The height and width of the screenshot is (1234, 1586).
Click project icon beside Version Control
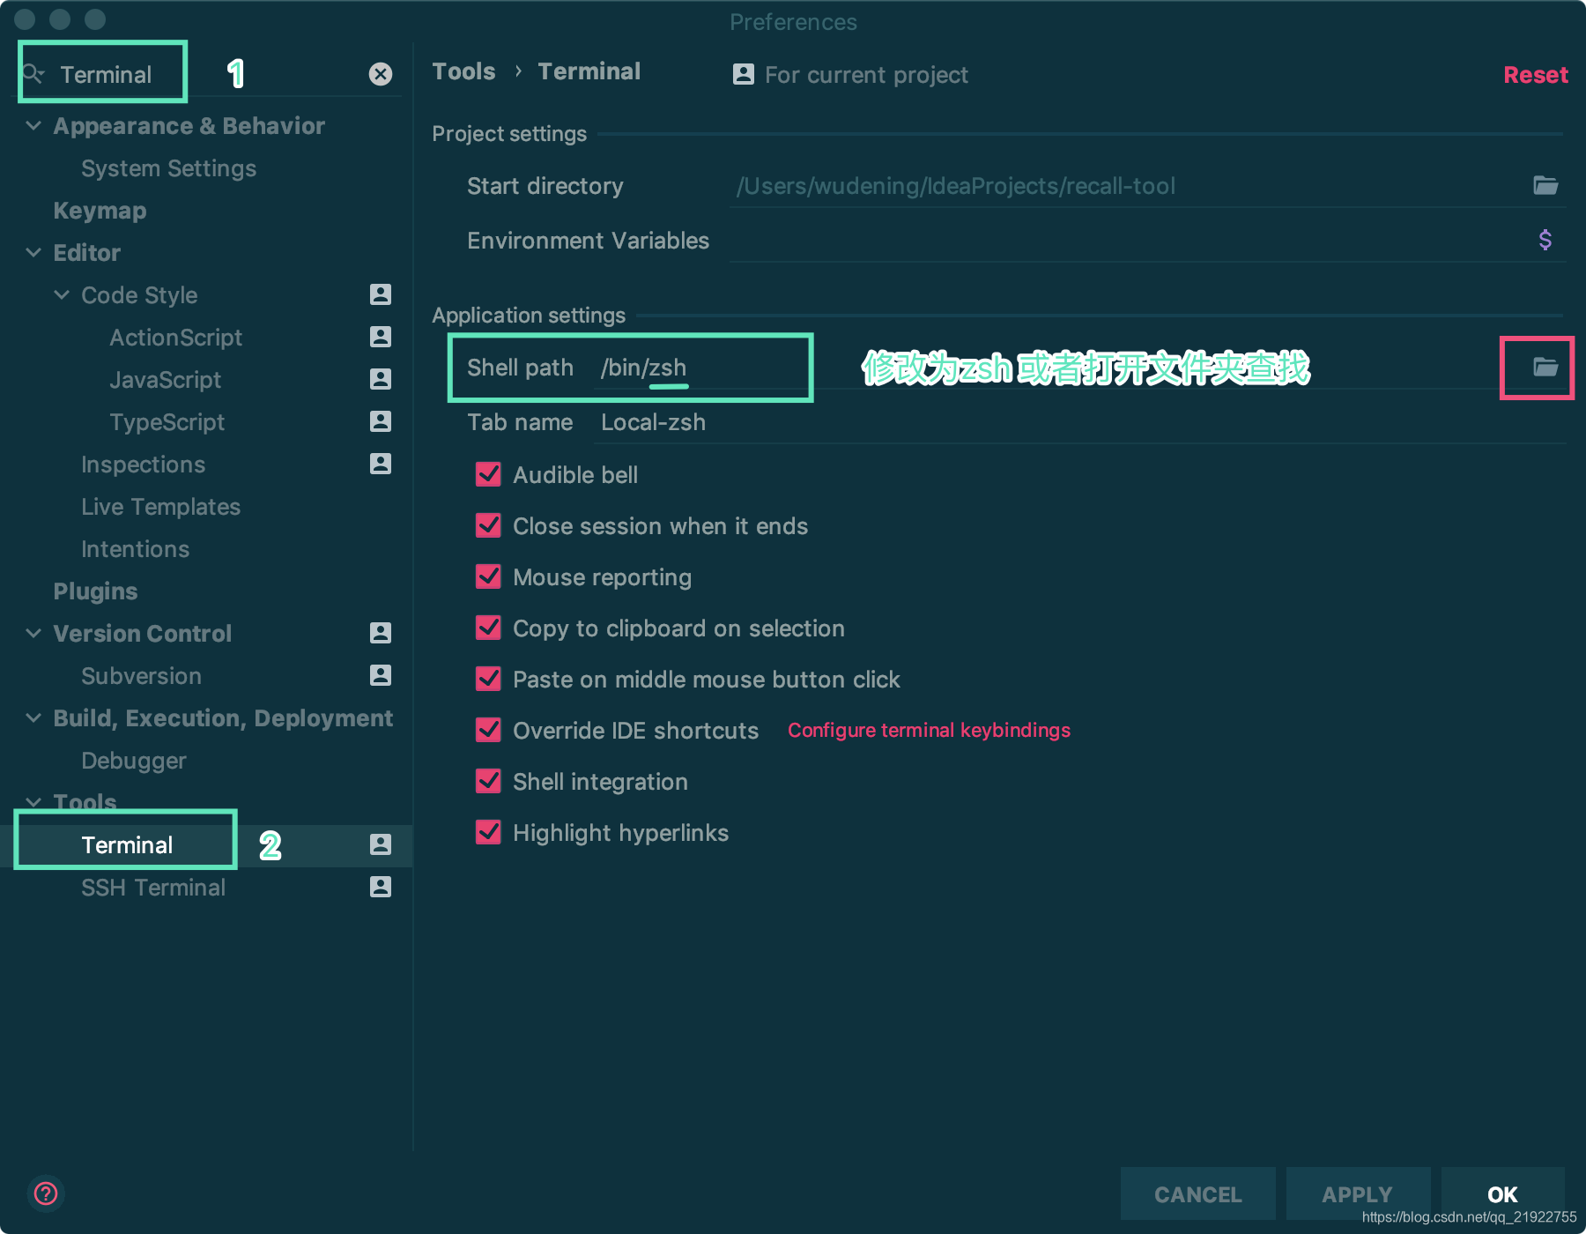tap(381, 633)
